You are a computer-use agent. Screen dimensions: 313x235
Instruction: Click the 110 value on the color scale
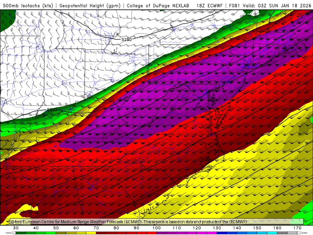click(x=177, y=228)
